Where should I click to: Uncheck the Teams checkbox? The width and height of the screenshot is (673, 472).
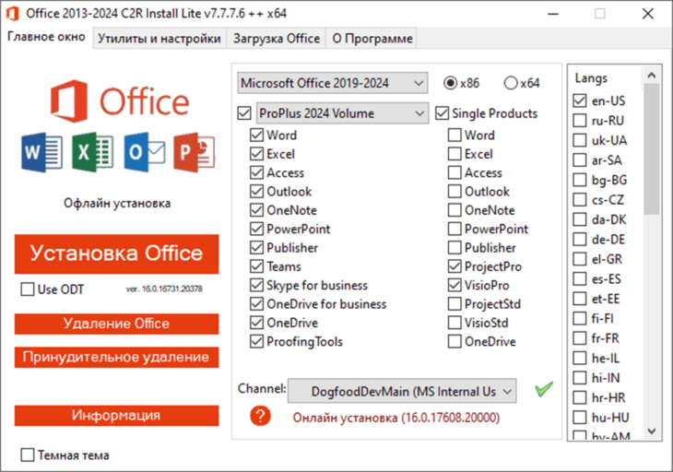pos(256,266)
